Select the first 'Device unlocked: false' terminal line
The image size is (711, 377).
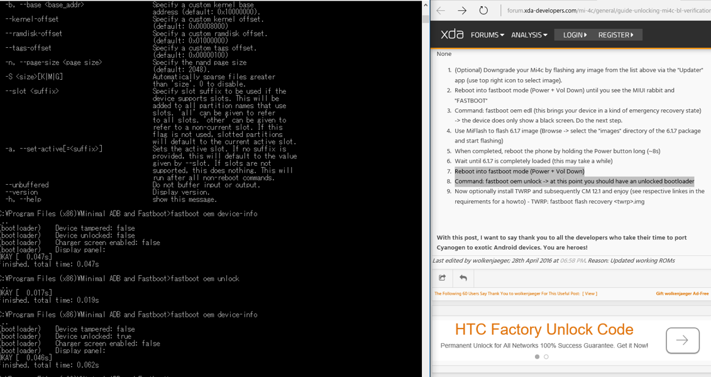pyautogui.click(x=95, y=235)
